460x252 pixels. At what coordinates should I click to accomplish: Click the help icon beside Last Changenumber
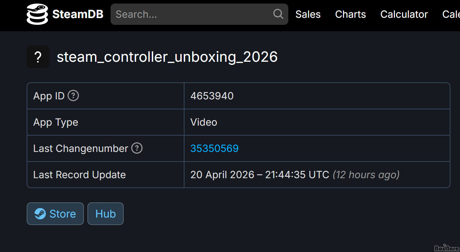pyautogui.click(x=137, y=148)
